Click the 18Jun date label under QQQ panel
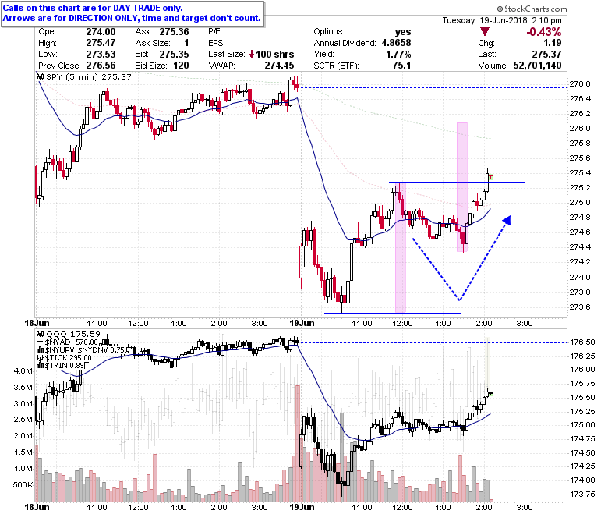Screen dimensions: 608x514 37,508
